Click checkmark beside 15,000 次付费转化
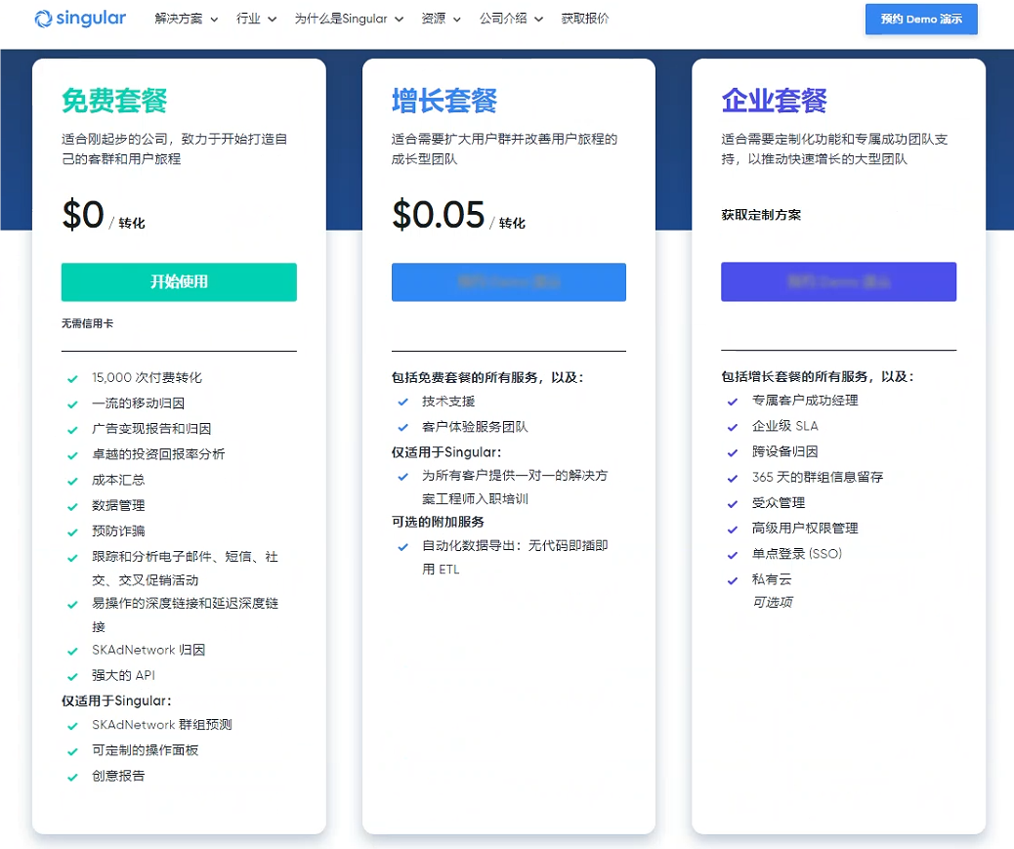 pyautogui.click(x=72, y=379)
